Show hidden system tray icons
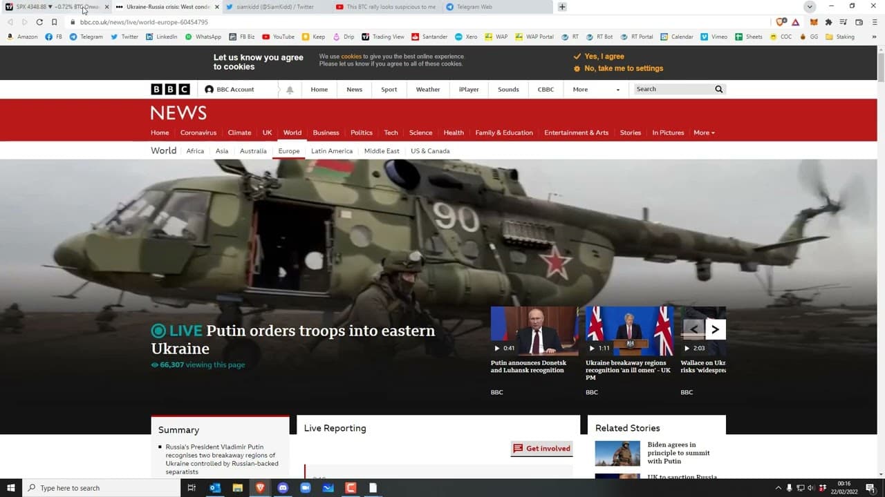 click(778, 488)
